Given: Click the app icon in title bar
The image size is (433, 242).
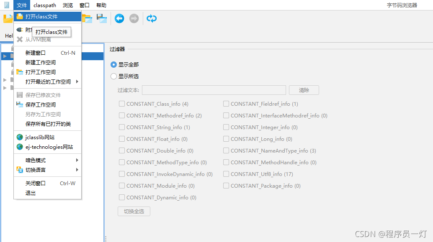Looking at the screenshot, I should 7,5.
